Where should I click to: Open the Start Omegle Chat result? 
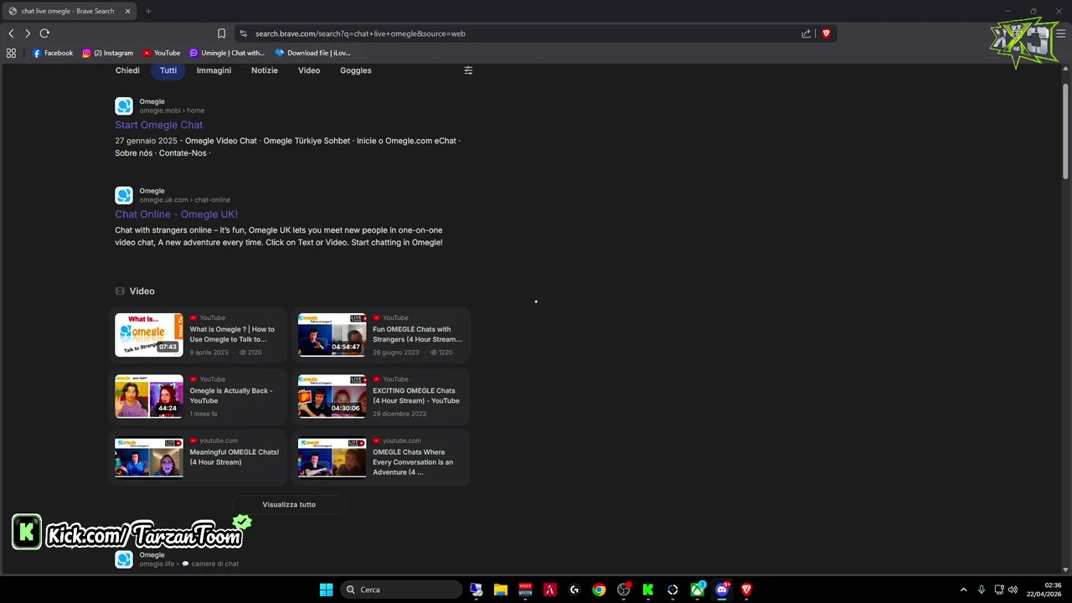158,125
